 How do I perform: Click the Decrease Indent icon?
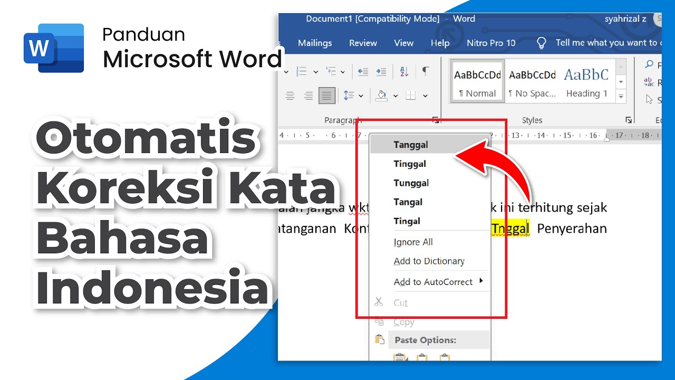tap(363, 71)
